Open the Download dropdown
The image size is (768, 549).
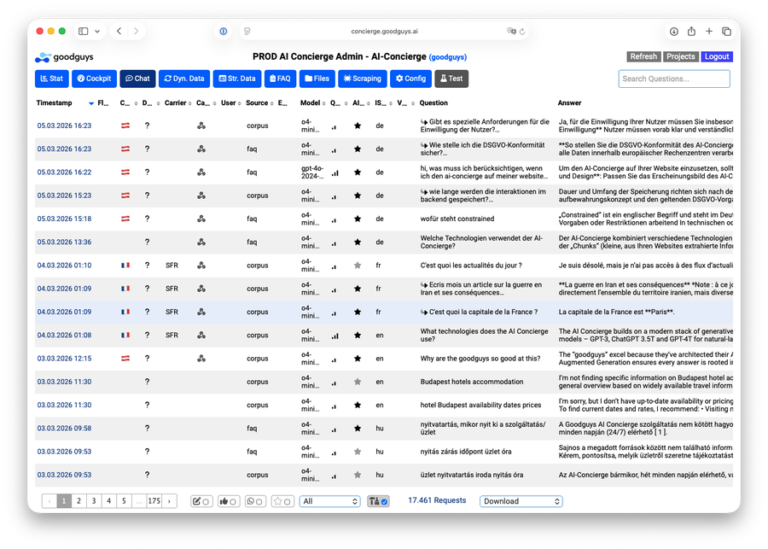(x=523, y=501)
